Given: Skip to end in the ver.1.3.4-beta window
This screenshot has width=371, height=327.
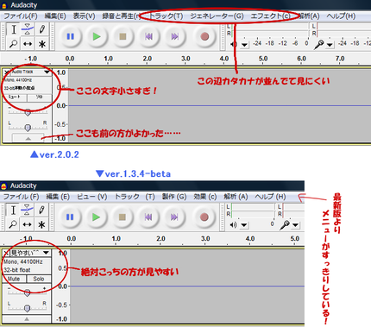Looking at the screenshot, I should [174, 217].
